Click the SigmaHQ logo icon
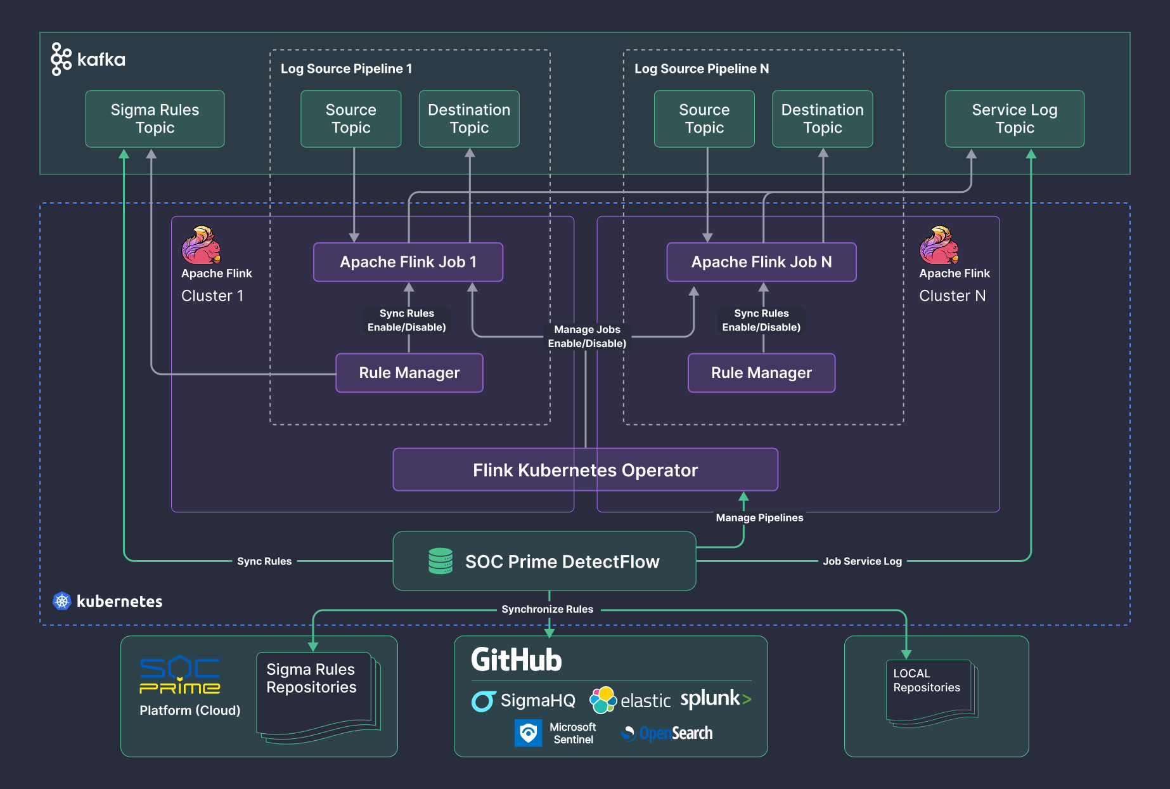Viewport: 1170px width, 789px height. coord(483,701)
